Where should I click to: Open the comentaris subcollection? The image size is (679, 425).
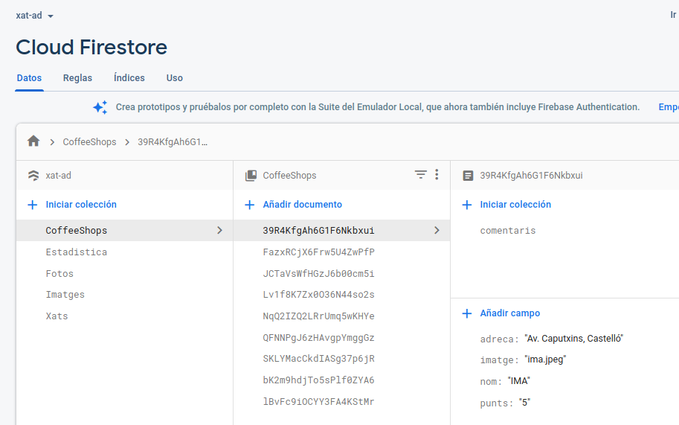pos(508,231)
